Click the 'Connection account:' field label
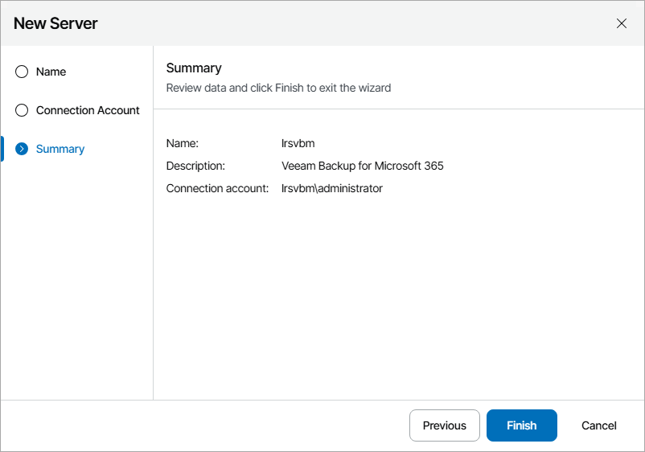The width and height of the screenshot is (645, 452). 217,188
